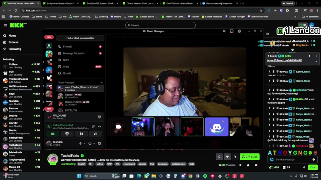Open Cuffem channel in Following list
This screenshot has height=180, width=321.
[21, 66]
